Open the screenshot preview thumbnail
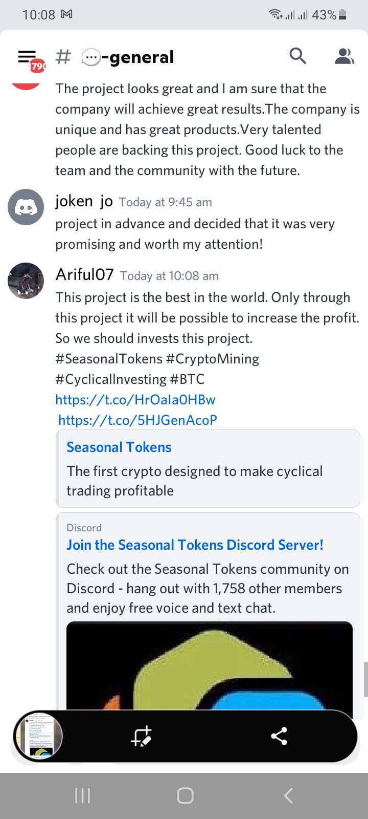This screenshot has height=819, width=368. 38,737
